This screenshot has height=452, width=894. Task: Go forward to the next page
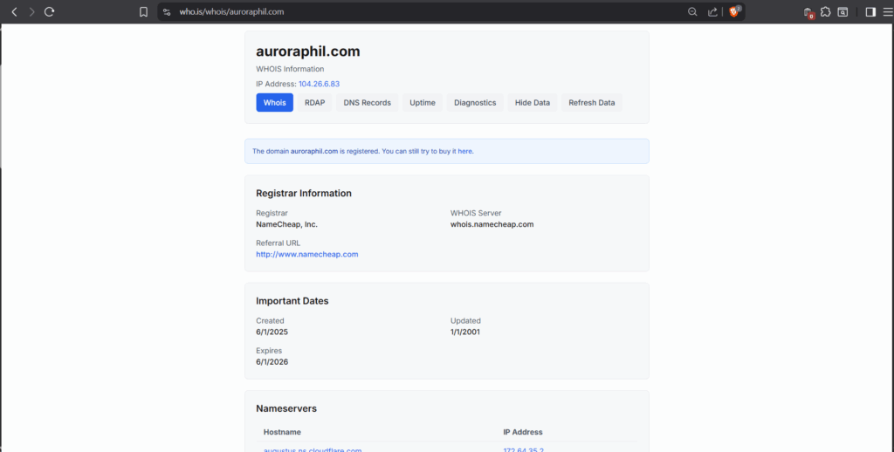click(x=32, y=11)
